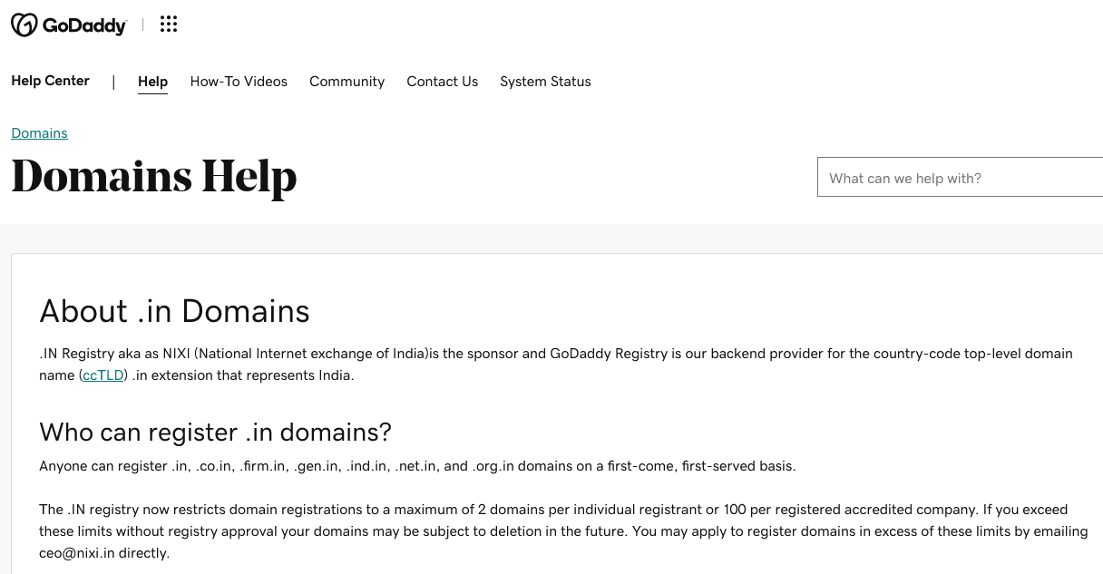The height and width of the screenshot is (574, 1103).
Task: Click the paragraph about .IN Registry NIXI
Action: coord(556,365)
